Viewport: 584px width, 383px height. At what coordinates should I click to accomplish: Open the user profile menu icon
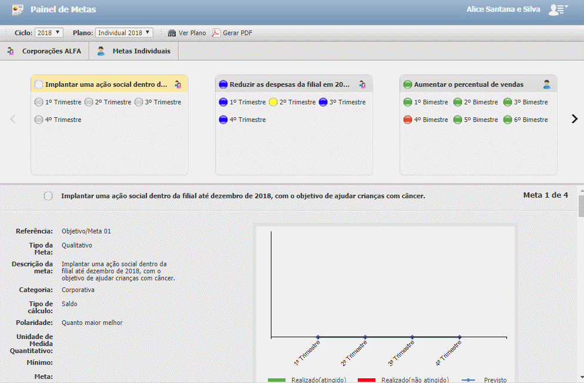[x=555, y=9]
